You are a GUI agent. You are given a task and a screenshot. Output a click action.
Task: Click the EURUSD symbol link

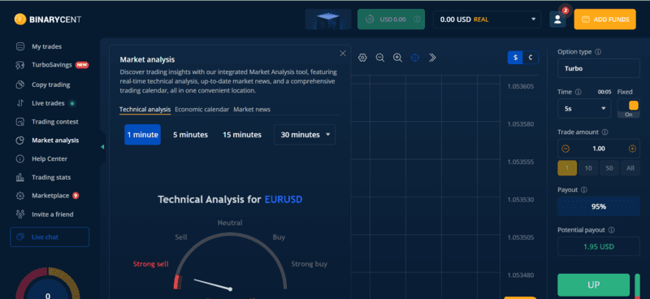click(x=284, y=200)
